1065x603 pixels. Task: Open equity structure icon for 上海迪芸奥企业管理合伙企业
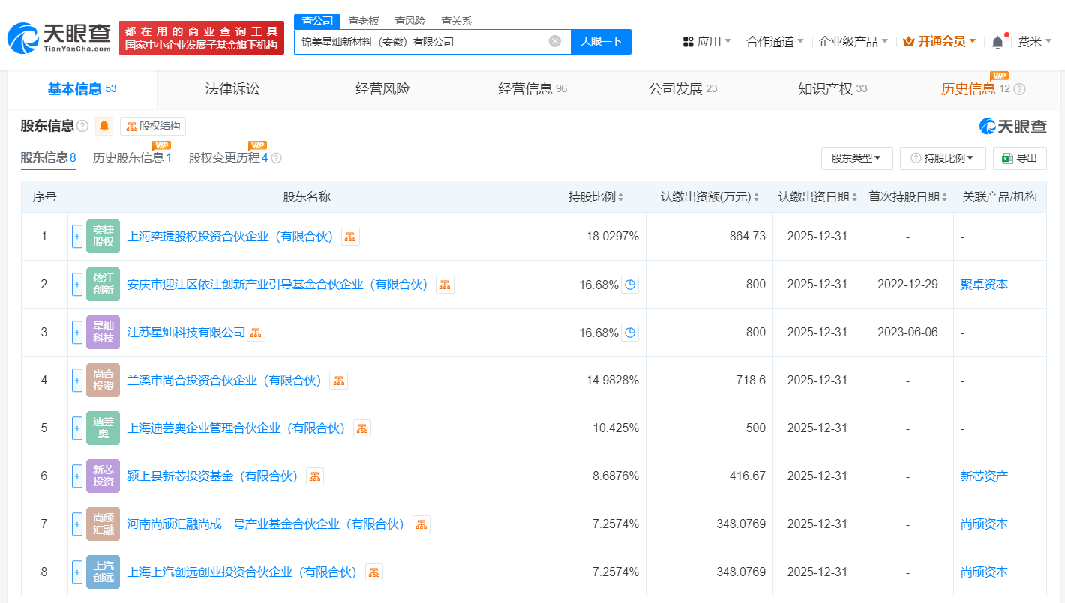tap(362, 428)
